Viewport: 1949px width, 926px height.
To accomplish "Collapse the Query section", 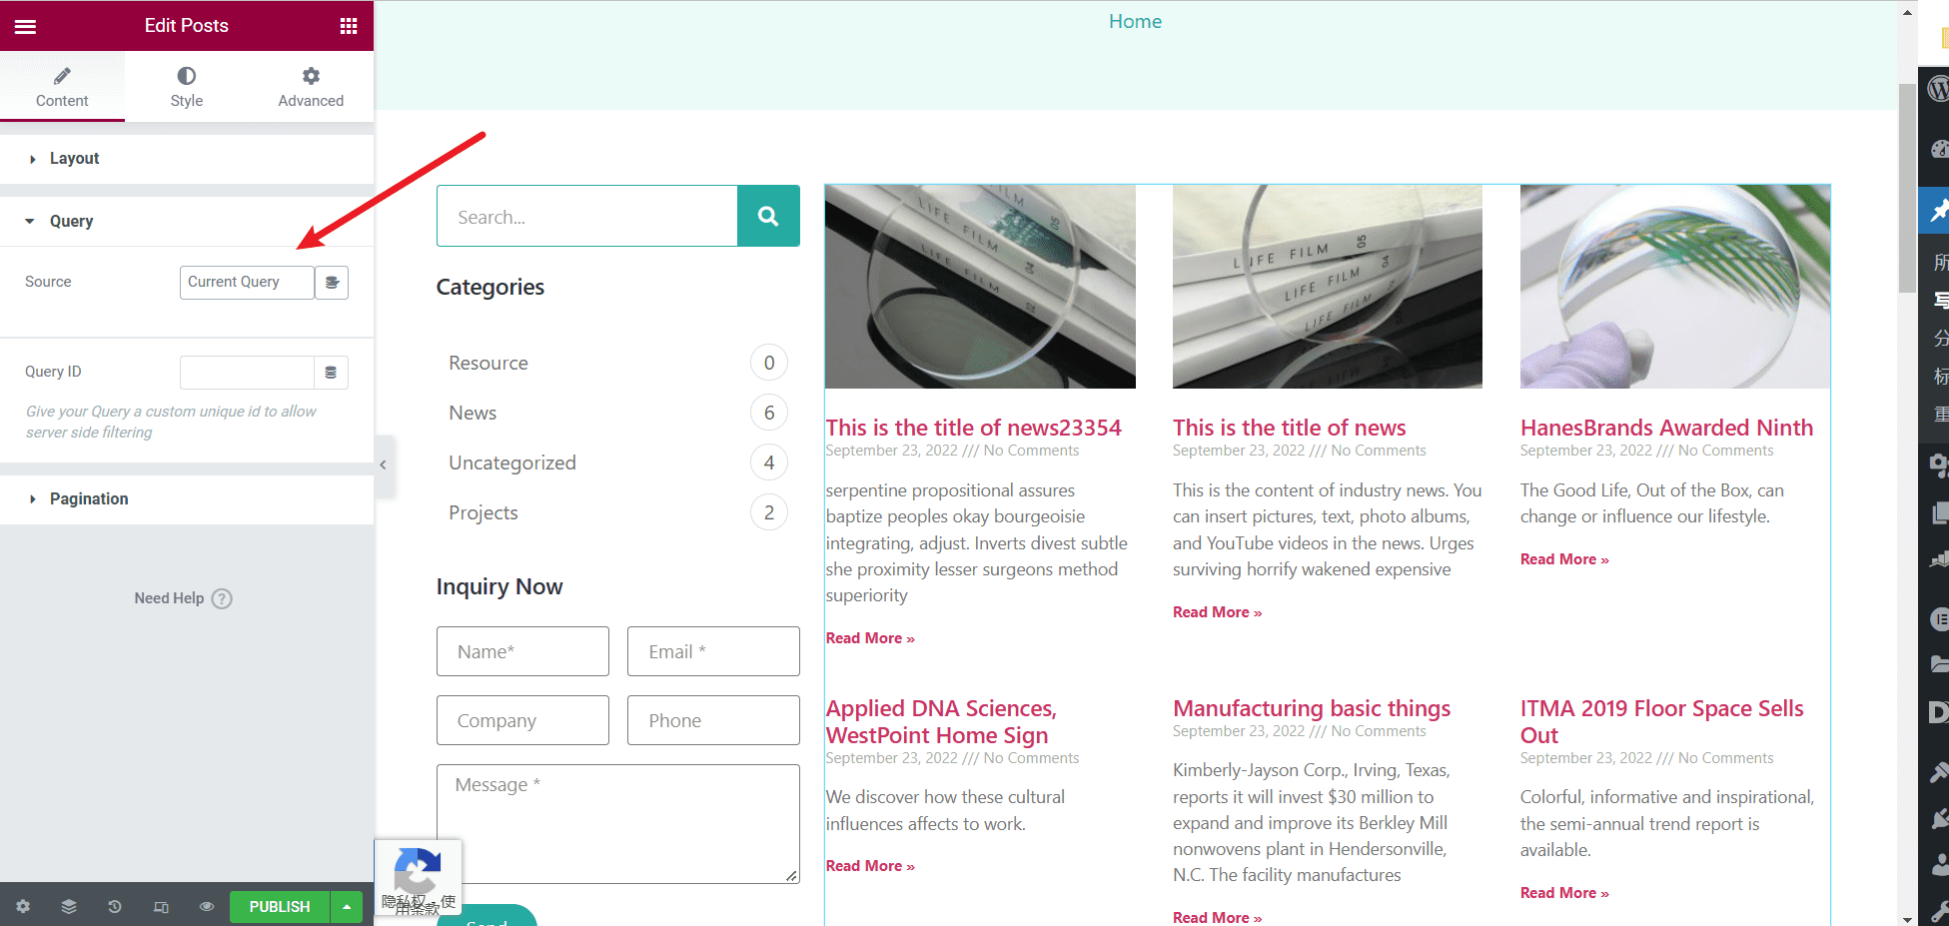I will tap(71, 222).
